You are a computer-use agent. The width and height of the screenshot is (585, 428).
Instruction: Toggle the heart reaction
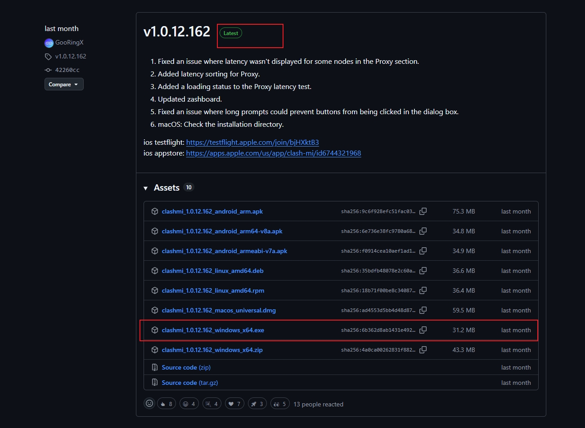pos(234,404)
